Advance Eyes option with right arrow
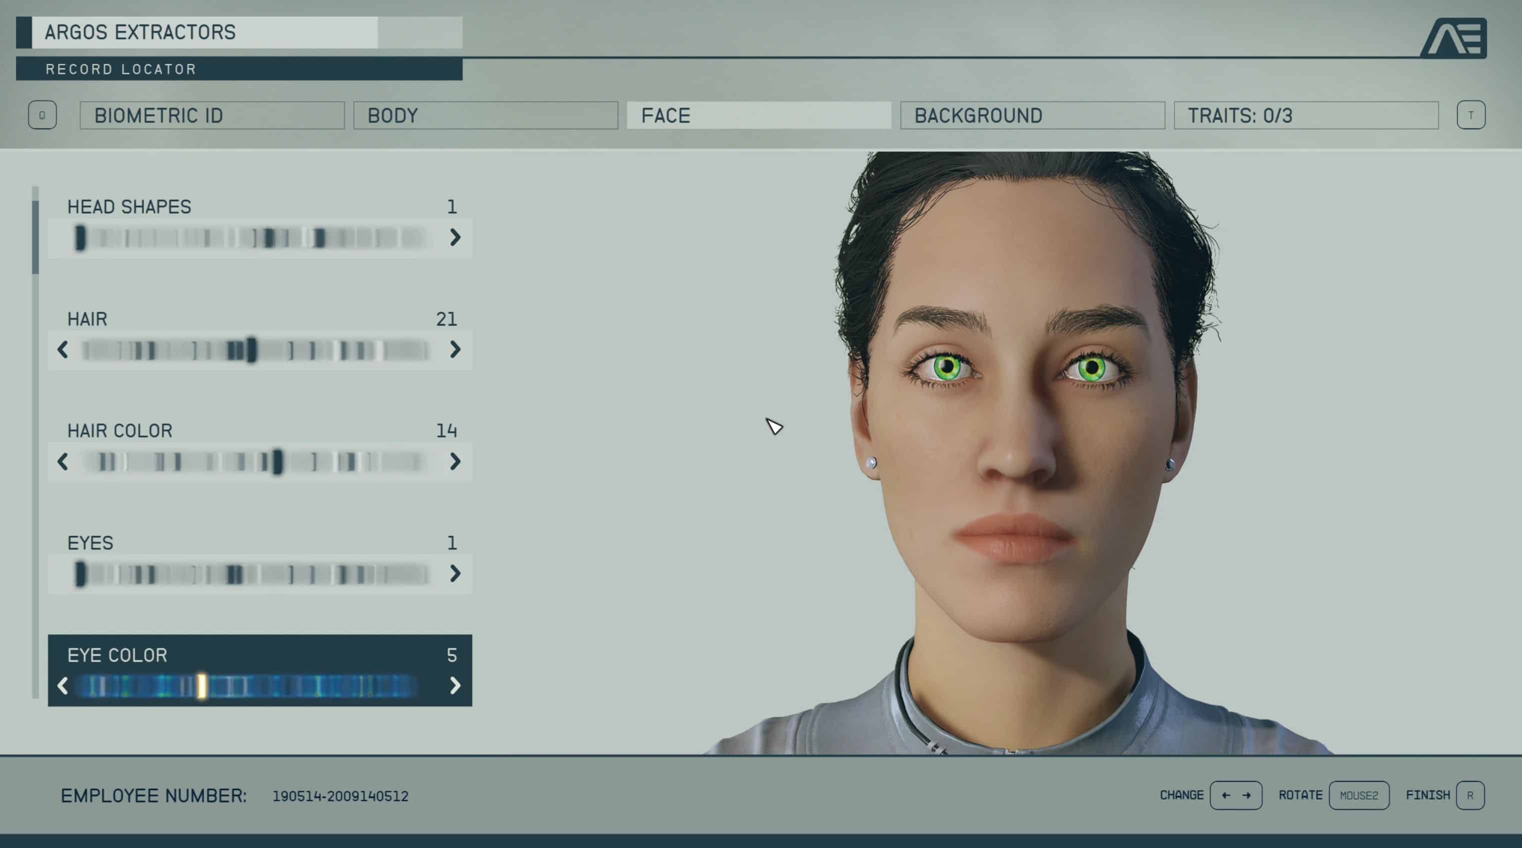Screen dimensions: 1522x848 pyautogui.click(x=454, y=573)
